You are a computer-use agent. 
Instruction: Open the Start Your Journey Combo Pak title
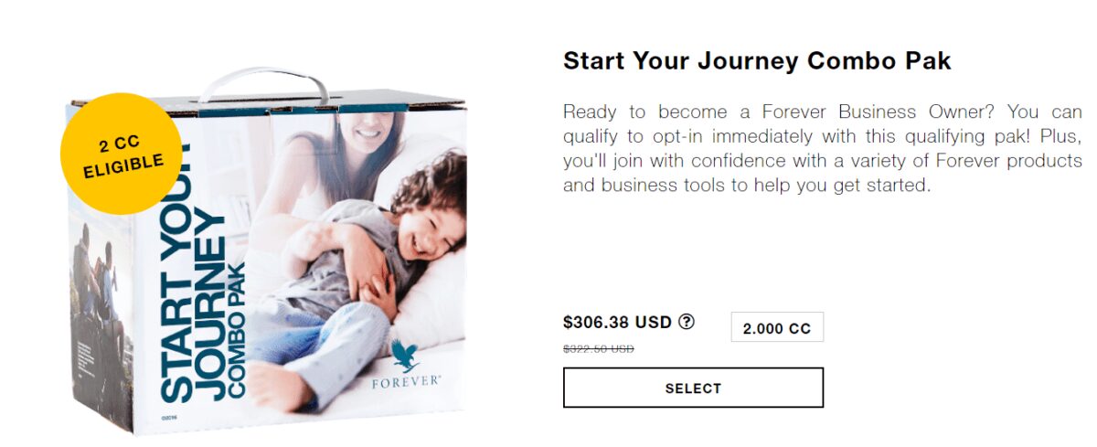(757, 61)
